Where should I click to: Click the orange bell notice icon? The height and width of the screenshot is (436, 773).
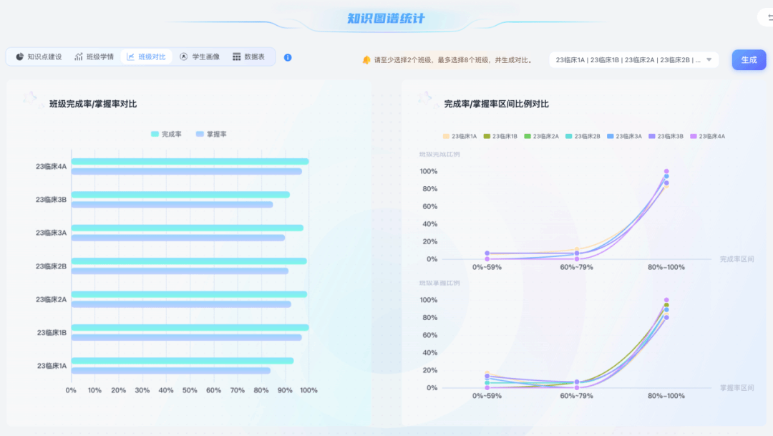click(366, 60)
